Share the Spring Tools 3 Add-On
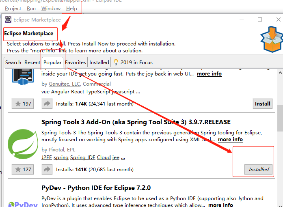283x207 pixels. point(47,170)
